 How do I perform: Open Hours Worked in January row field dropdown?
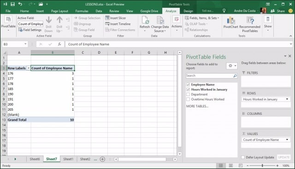click(287, 99)
